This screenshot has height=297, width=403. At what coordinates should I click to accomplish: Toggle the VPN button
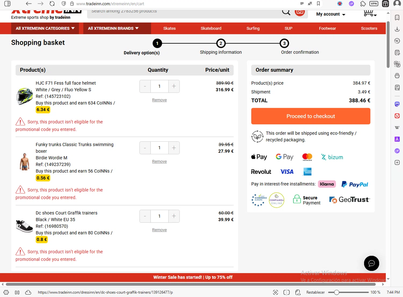374,4
